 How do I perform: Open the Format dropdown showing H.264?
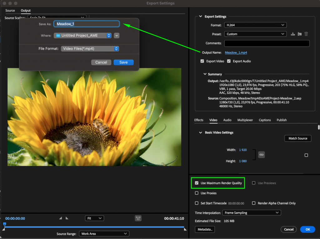[x=255, y=25]
